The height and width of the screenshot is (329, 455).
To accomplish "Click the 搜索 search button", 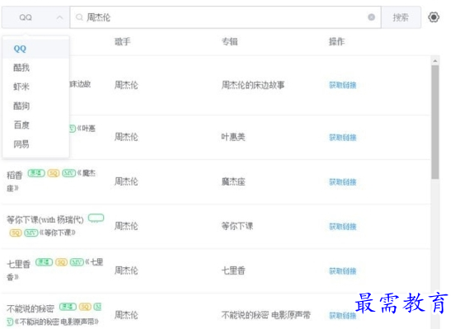I will [x=401, y=17].
